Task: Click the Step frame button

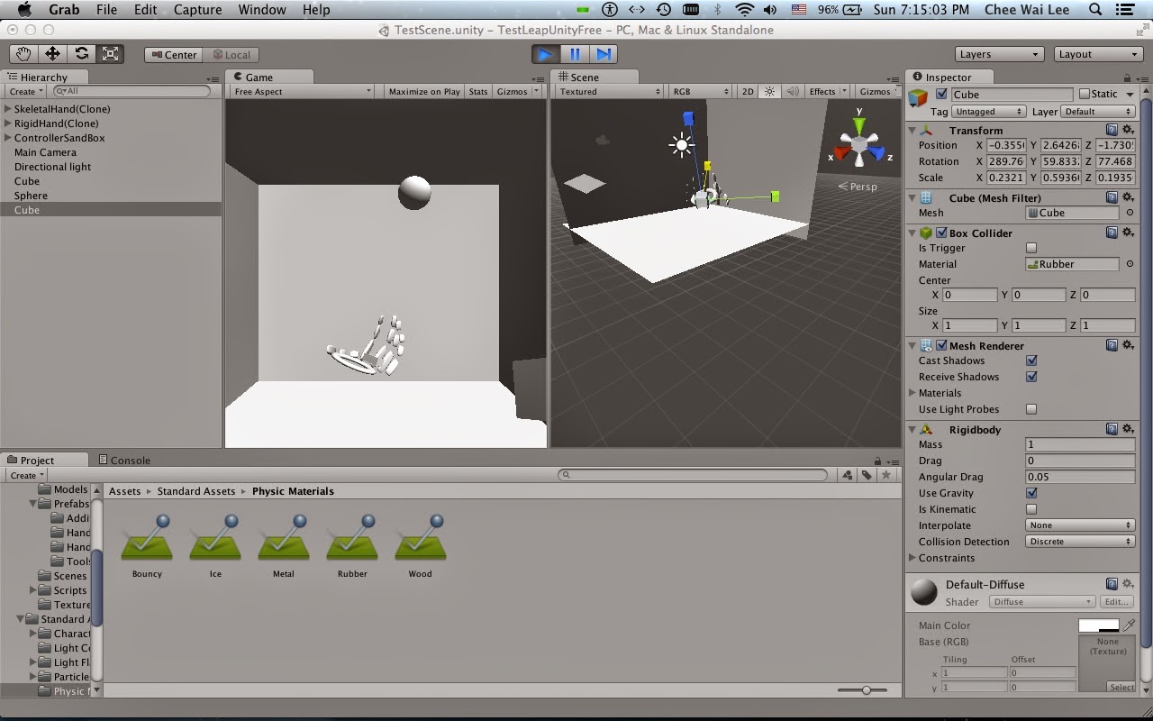Action: click(x=604, y=54)
